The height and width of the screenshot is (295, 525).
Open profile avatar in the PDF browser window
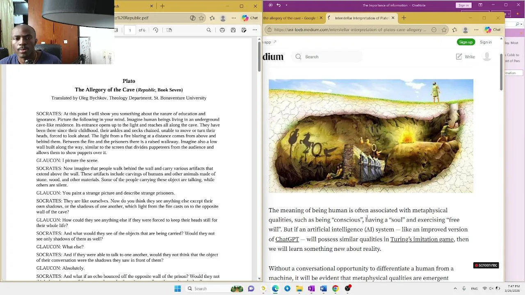click(223, 18)
